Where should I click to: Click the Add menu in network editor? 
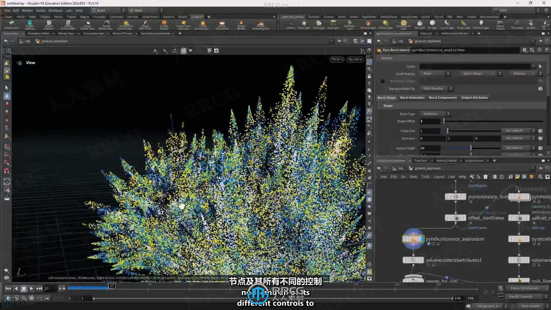pyautogui.click(x=383, y=177)
